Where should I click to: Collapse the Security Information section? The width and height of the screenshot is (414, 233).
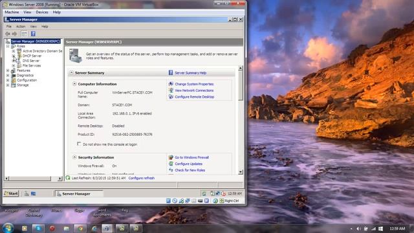74,157
